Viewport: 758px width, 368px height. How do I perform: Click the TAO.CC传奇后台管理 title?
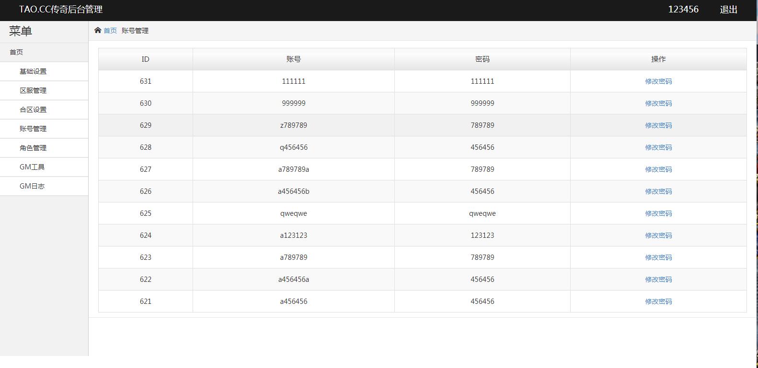click(61, 10)
